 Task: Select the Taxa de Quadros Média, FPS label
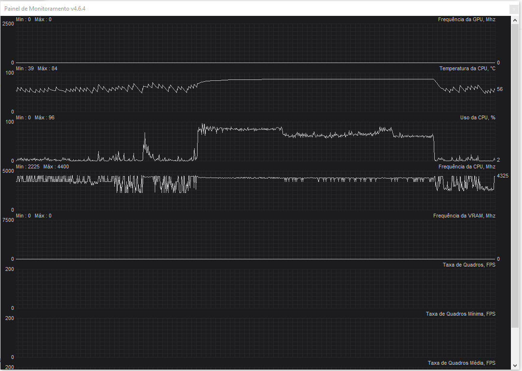pos(461,363)
